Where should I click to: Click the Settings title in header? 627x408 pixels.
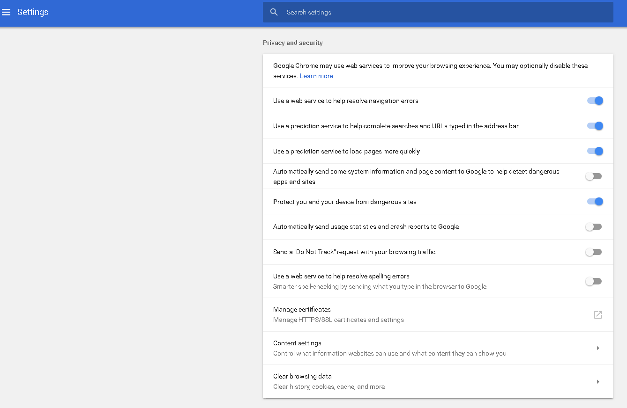tap(33, 12)
